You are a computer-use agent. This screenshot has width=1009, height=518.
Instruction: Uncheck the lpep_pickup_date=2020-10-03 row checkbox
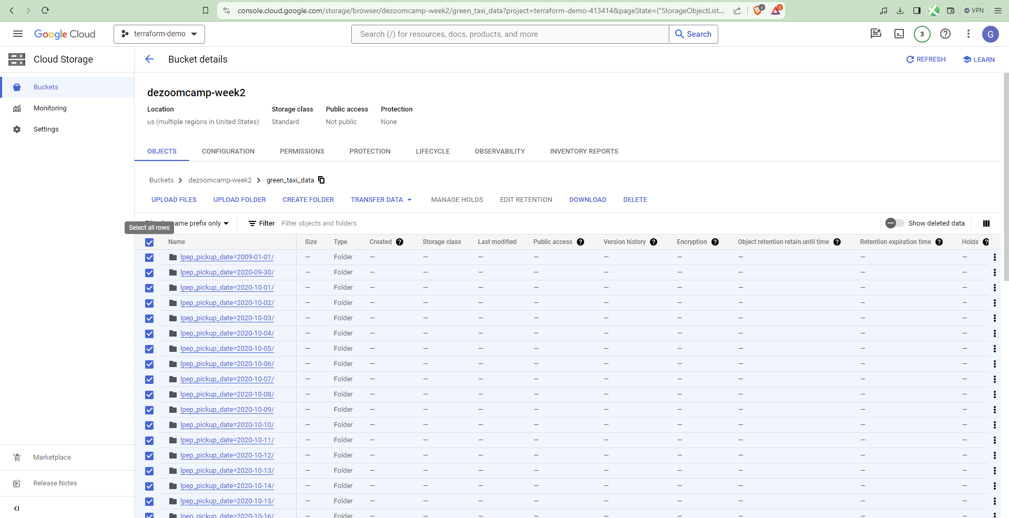(x=149, y=319)
